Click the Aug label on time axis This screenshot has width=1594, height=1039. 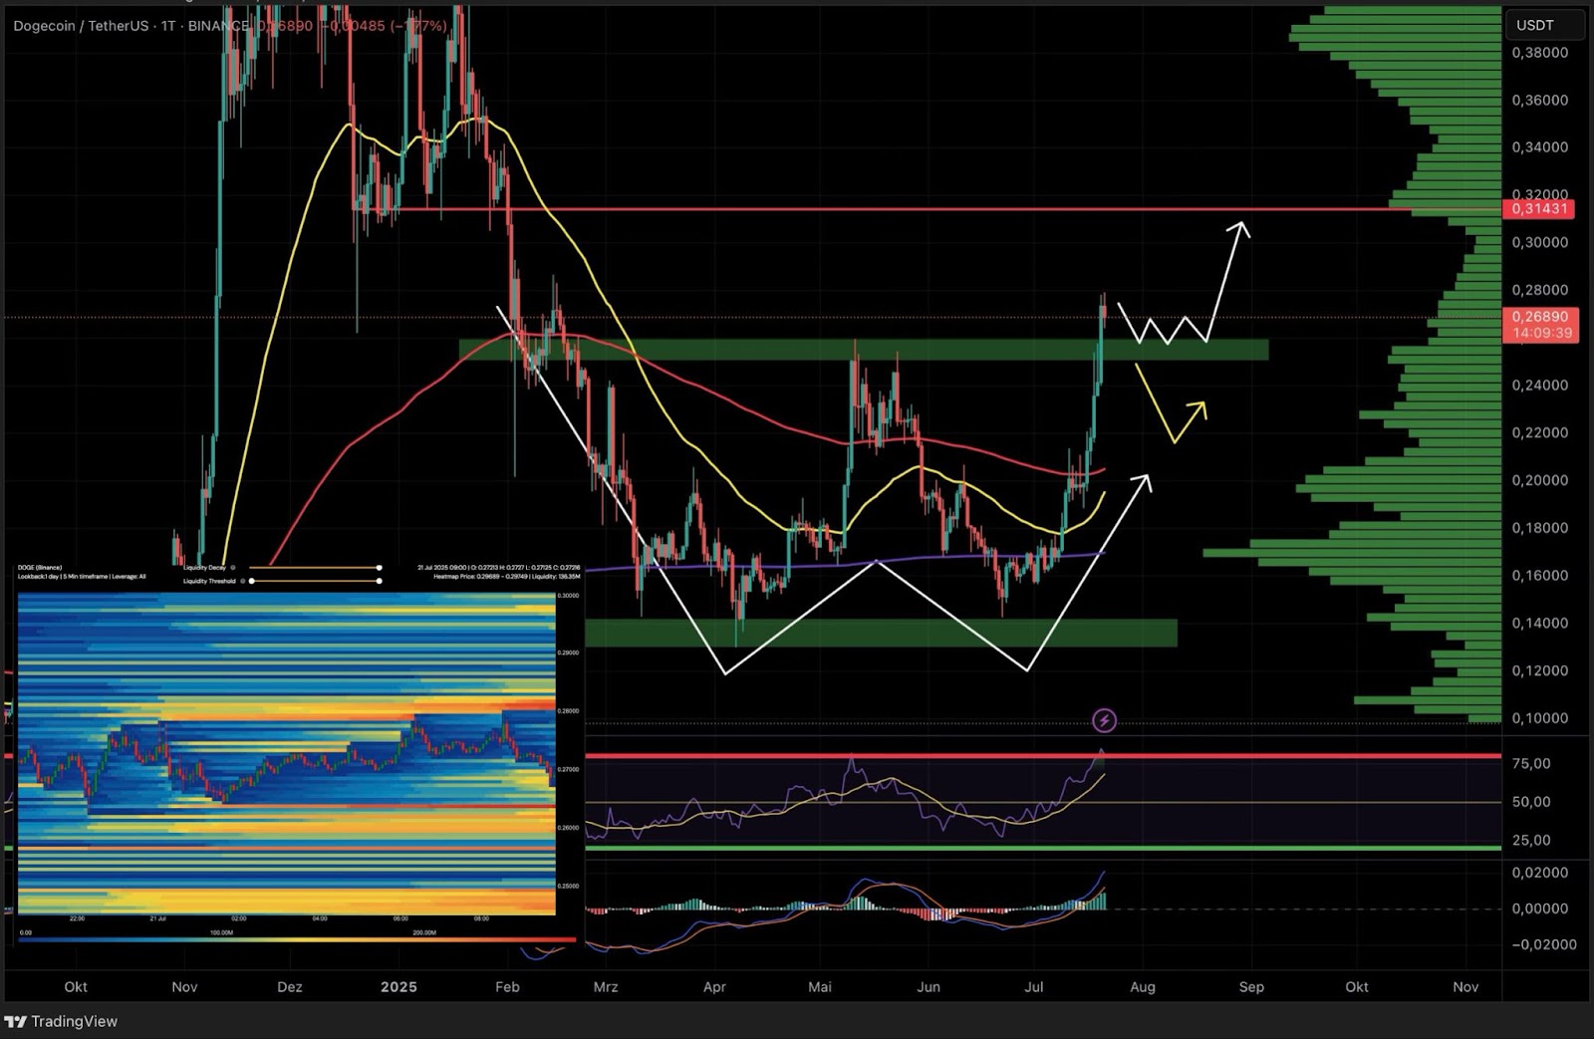pos(1143,987)
